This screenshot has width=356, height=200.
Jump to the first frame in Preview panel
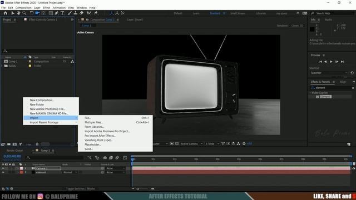(320, 62)
